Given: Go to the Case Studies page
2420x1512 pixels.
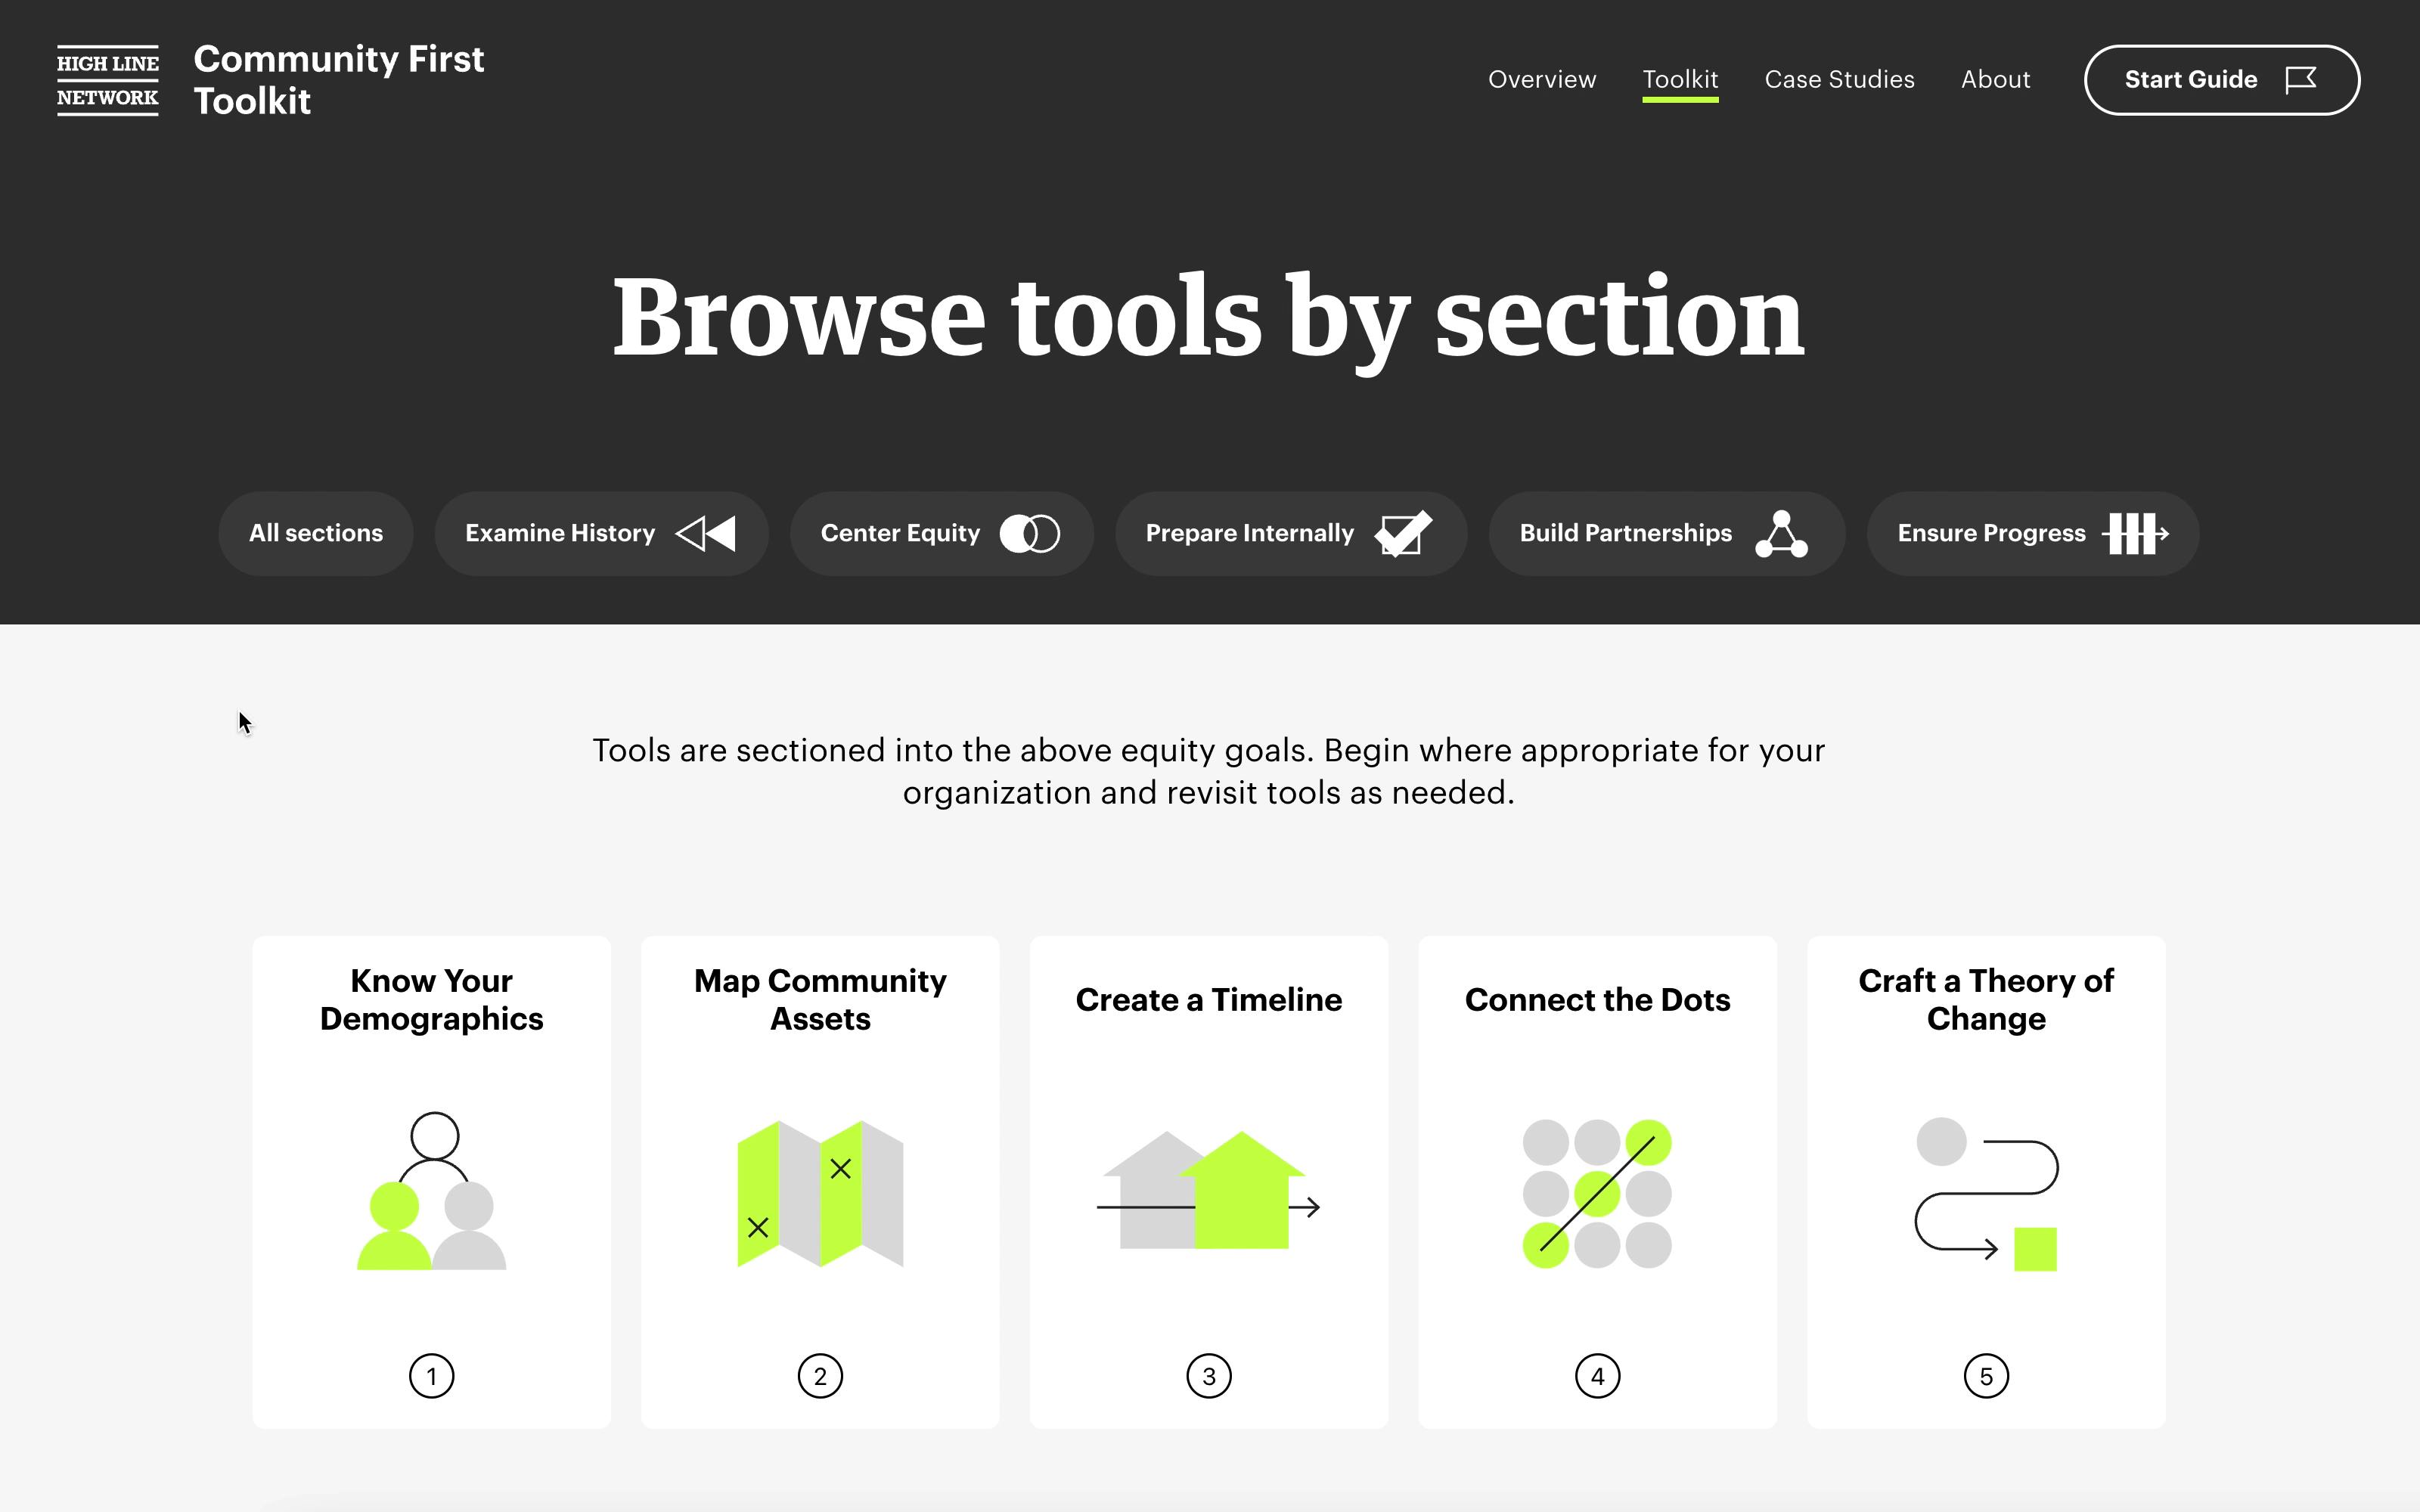Looking at the screenshot, I should [1839, 79].
